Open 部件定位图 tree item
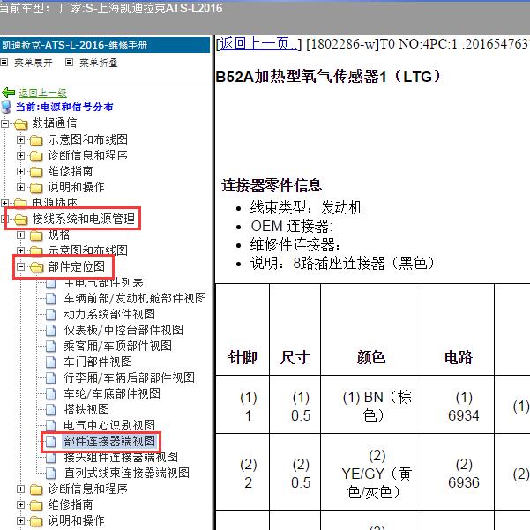530x530 pixels. [77, 266]
